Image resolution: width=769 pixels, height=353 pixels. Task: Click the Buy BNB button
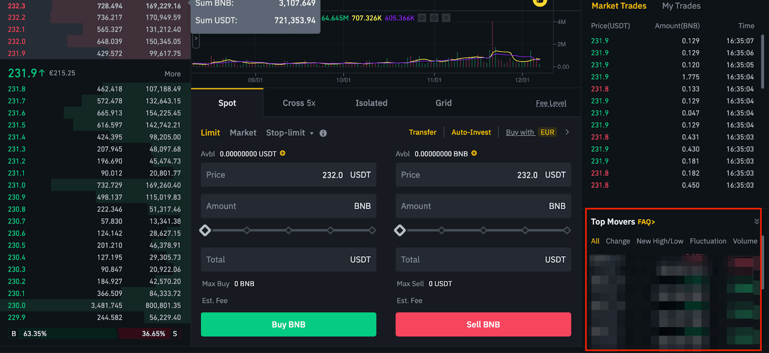288,325
